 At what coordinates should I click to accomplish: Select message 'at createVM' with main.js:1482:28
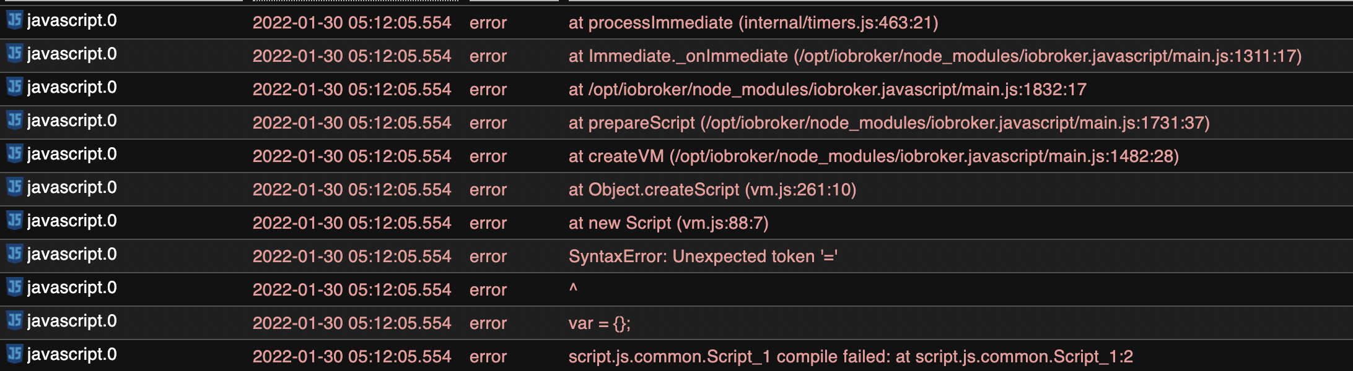[874, 156]
